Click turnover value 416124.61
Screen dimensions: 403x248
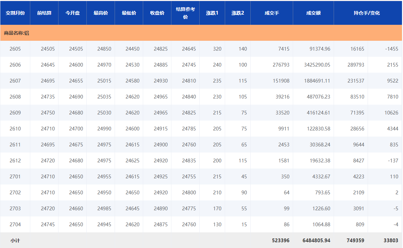click(318, 112)
